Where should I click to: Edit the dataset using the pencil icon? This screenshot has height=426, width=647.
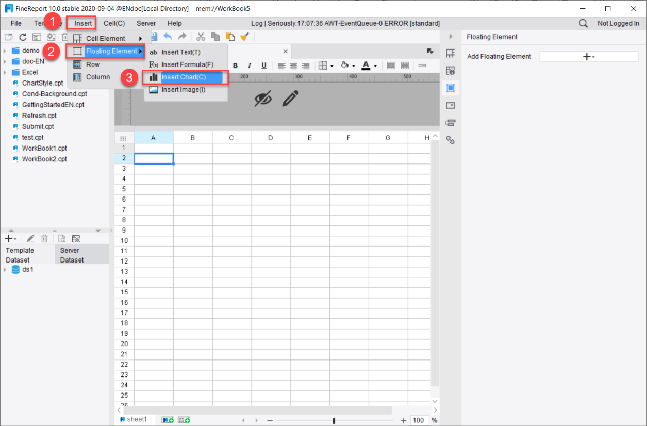coord(30,238)
